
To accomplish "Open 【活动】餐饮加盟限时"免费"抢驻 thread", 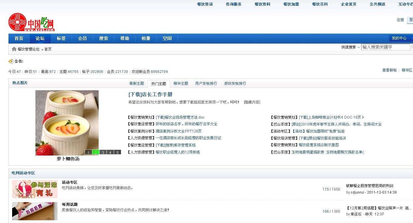I will [x=318, y=131].
